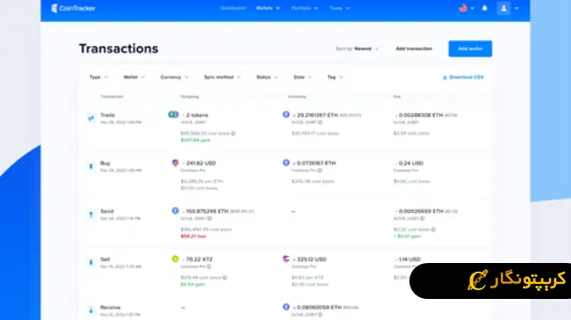The image size is (571, 320).
Task: Select the Receive transaction label
Action: [111, 307]
